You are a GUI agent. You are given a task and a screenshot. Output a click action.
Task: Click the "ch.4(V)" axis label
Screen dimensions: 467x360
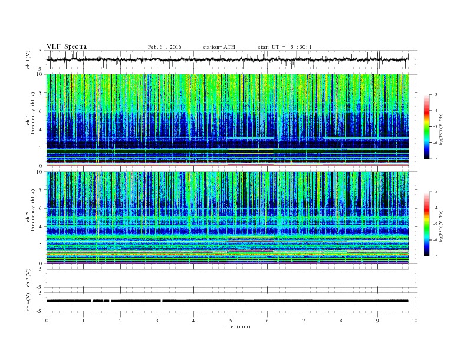click(28, 302)
